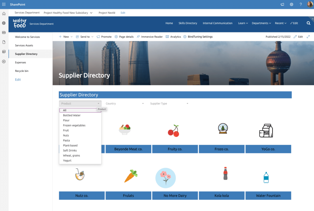Open the Frozo co. supplier button

pyautogui.click(x=222, y=149)
